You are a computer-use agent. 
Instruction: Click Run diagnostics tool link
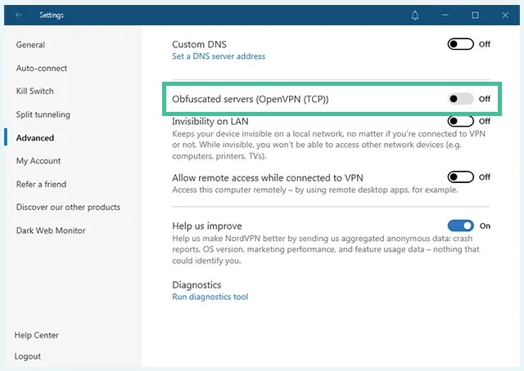click(x=210, y=297)
